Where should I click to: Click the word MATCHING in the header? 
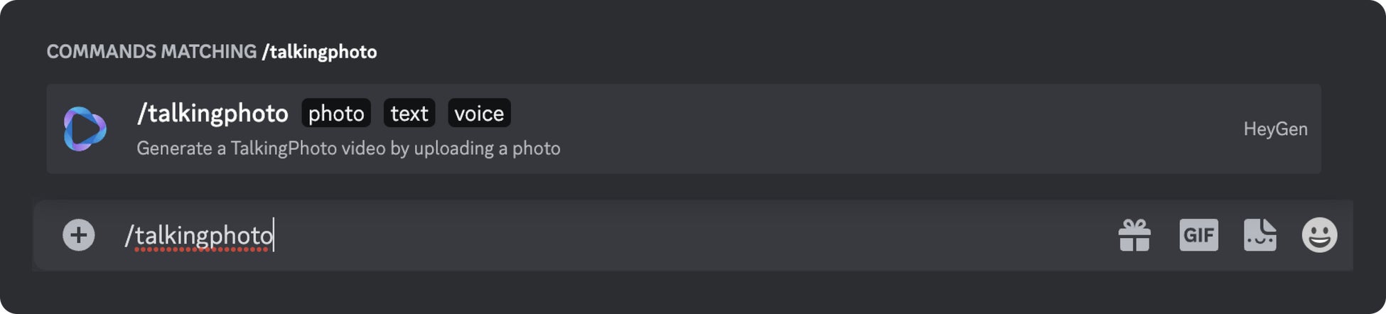tap(208, 52)
